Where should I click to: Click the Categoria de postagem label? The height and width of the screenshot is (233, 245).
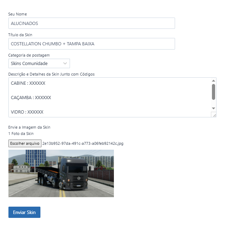point(29,55)
